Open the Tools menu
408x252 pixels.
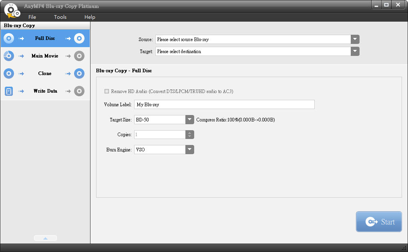[60, 17]
